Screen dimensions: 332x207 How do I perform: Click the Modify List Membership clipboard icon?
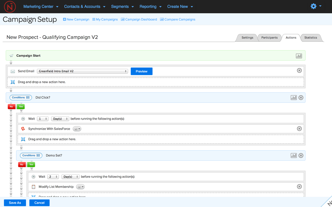[33, 187]
